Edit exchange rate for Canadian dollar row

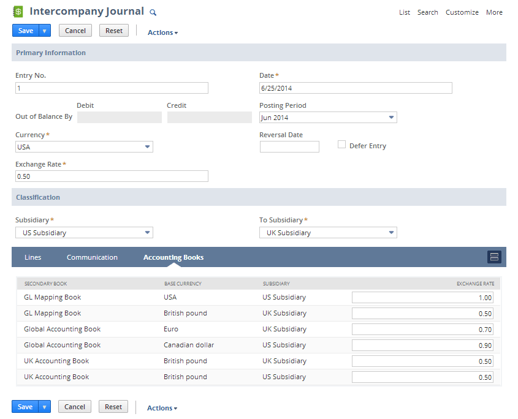pyautogui.click(x=422, y=345)
